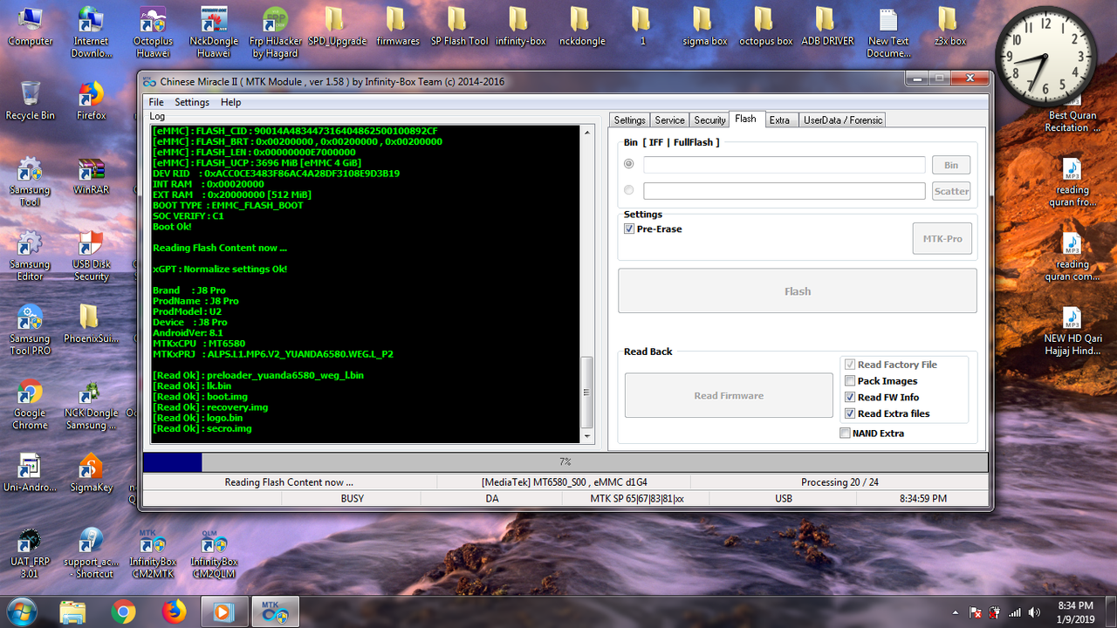Open the PhoenixSuit folder icon
Image resolution: width=1117 pixels, height=628 pixels.
(91, 324)
